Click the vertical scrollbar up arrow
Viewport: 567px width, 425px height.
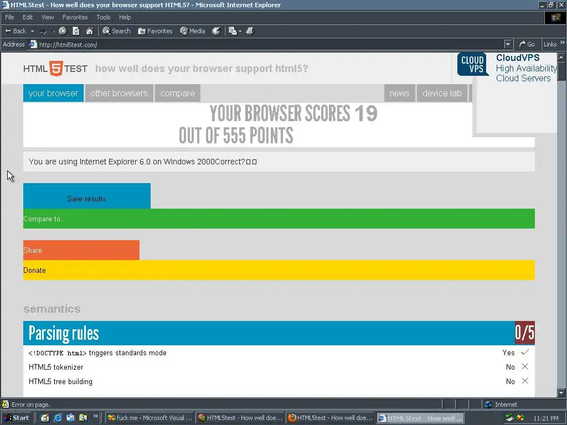coord(561,57)
